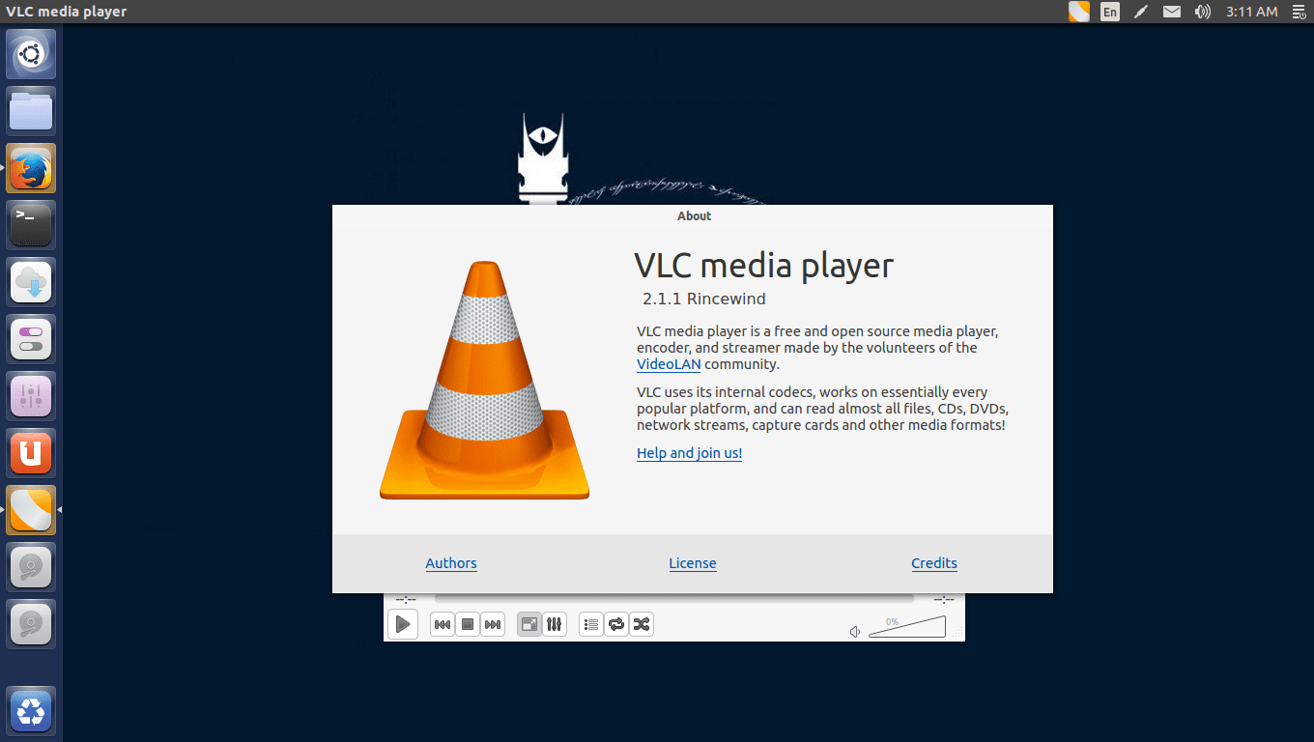Skip to the previous media track
Viewport: 1314px width, 742px height.
[x=442, y=624]
